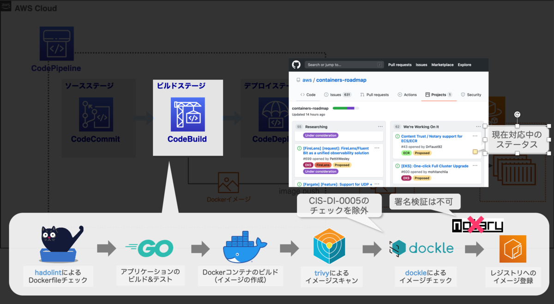554x304 pixels.
Task: Click Proposed label on Content Trust card
Action: click(422, 153)
